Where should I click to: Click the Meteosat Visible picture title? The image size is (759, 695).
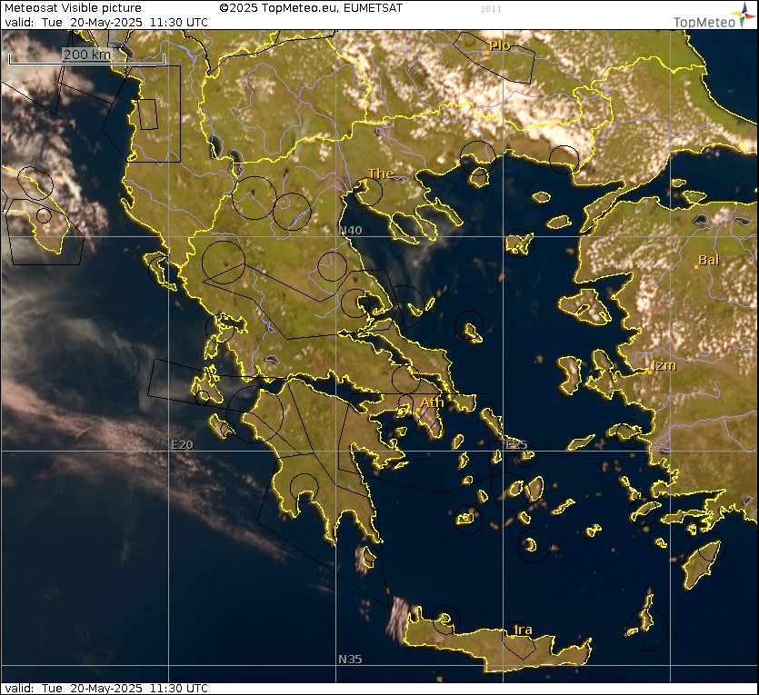73,8
